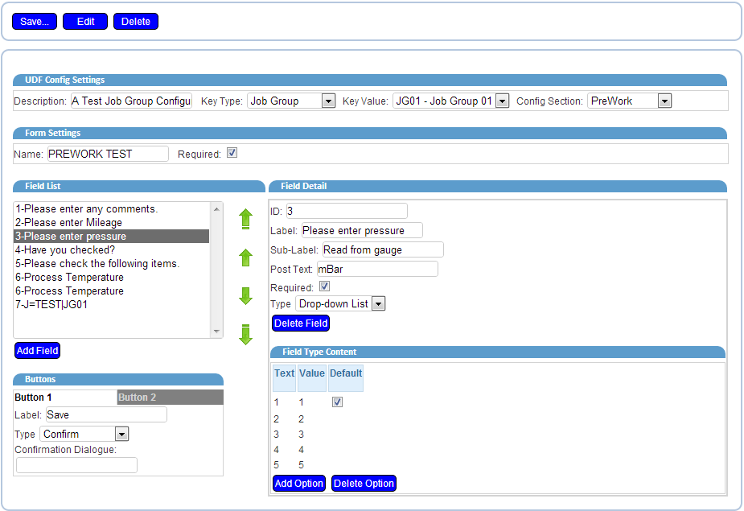744x511 pixels.
Task: Click field list scrollbar down arrow
Action: coord(216,331)
